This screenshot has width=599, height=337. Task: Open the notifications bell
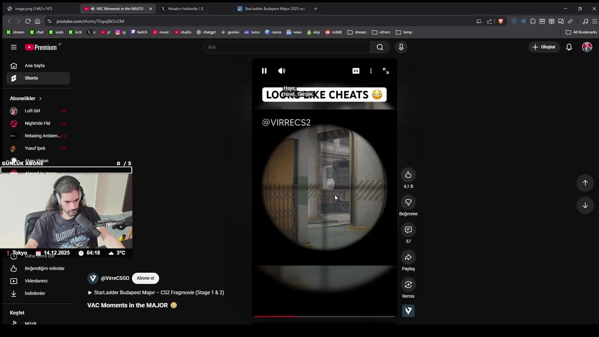tap(569, 47)
